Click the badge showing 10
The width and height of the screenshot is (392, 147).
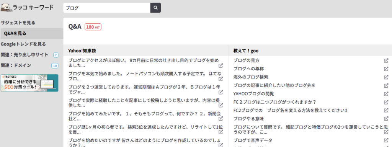55,66
